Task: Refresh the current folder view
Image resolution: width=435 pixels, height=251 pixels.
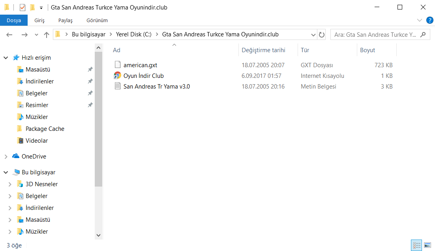Action: [322, 35]
